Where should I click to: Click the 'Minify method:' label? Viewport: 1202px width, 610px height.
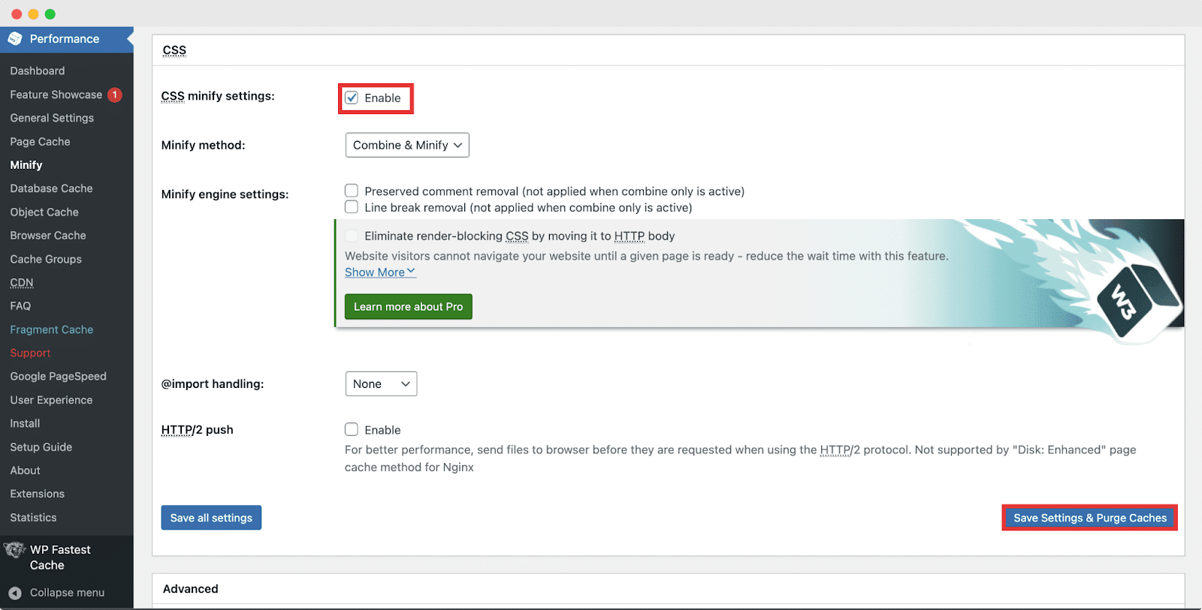[x=204, y=146]
